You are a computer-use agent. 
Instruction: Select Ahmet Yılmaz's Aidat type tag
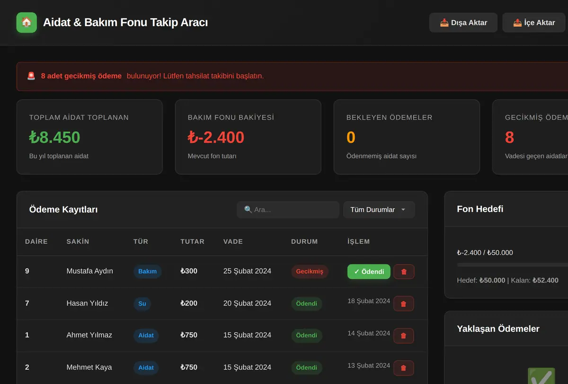coord(146,335)
